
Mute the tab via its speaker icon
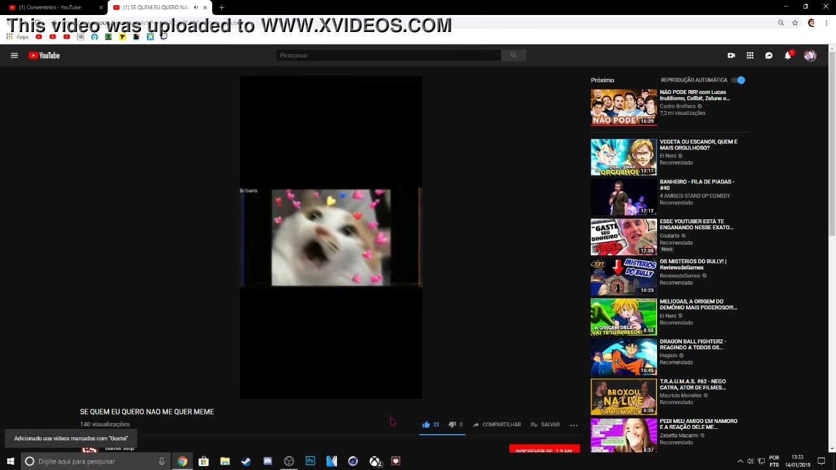pos(195,7)
